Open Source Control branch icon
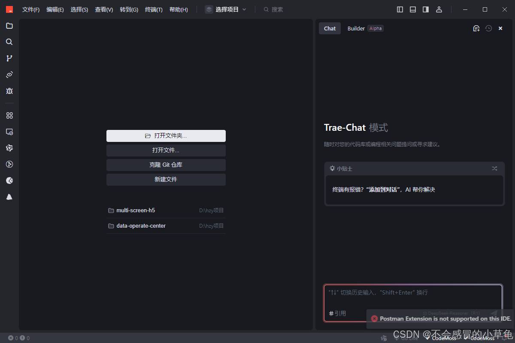This screenshot has height=343, width=515. [x=9, y=58]
